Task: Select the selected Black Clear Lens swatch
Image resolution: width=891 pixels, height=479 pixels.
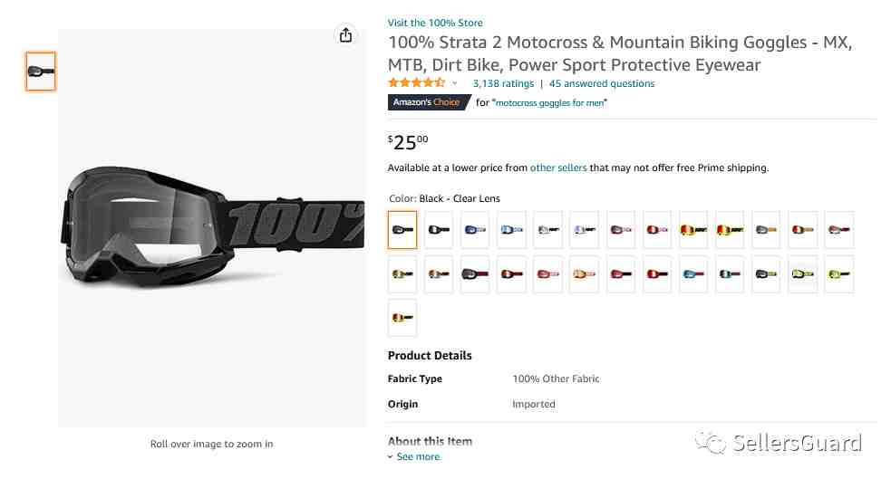Action: coord(402,230)
